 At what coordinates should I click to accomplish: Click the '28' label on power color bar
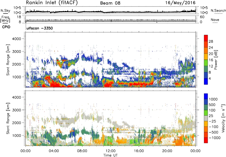point(211,41)
